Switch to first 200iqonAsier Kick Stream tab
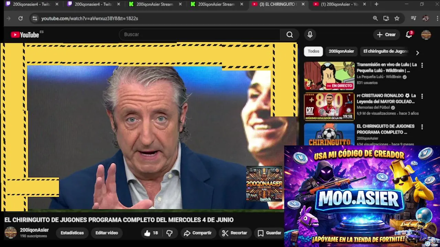 click(155, 4)
